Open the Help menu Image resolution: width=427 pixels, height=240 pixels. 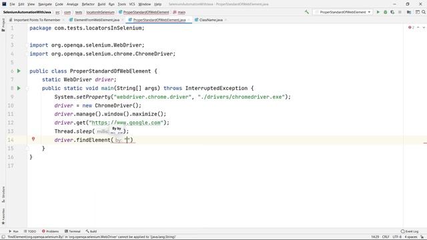[x=157, y=4]
